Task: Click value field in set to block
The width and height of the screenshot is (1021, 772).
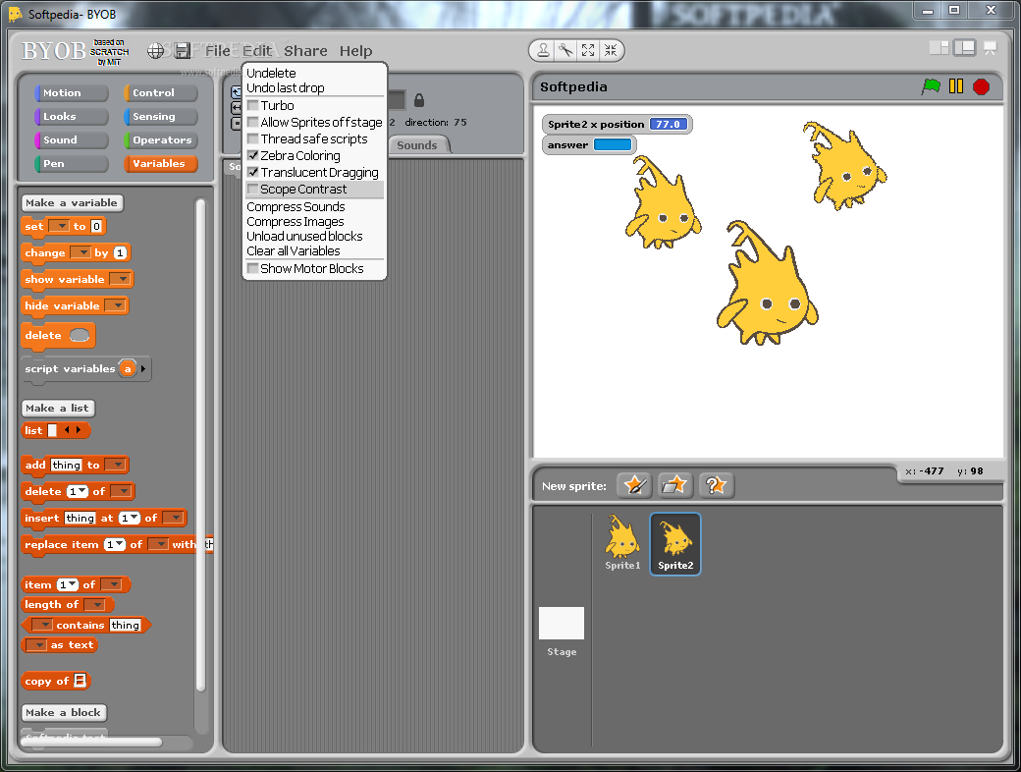Action: coord(96,226)
